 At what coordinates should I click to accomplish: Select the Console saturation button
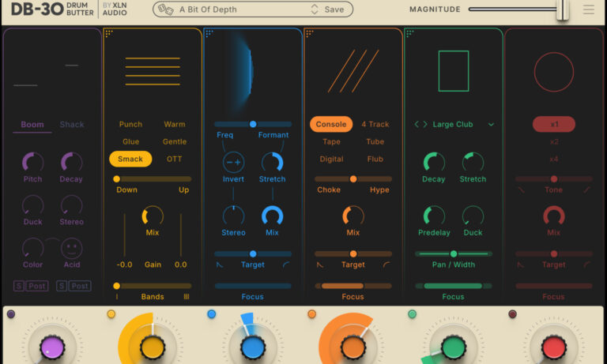(331, 124)
